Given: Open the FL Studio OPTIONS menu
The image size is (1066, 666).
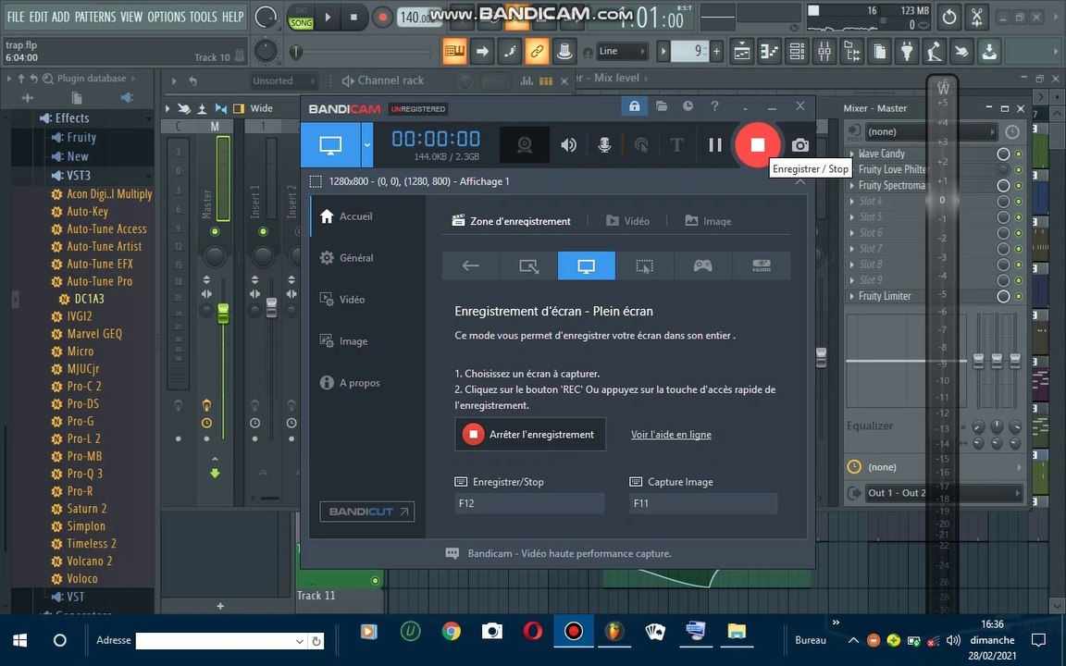Looking at the screenshot, I should click(167, 17).
